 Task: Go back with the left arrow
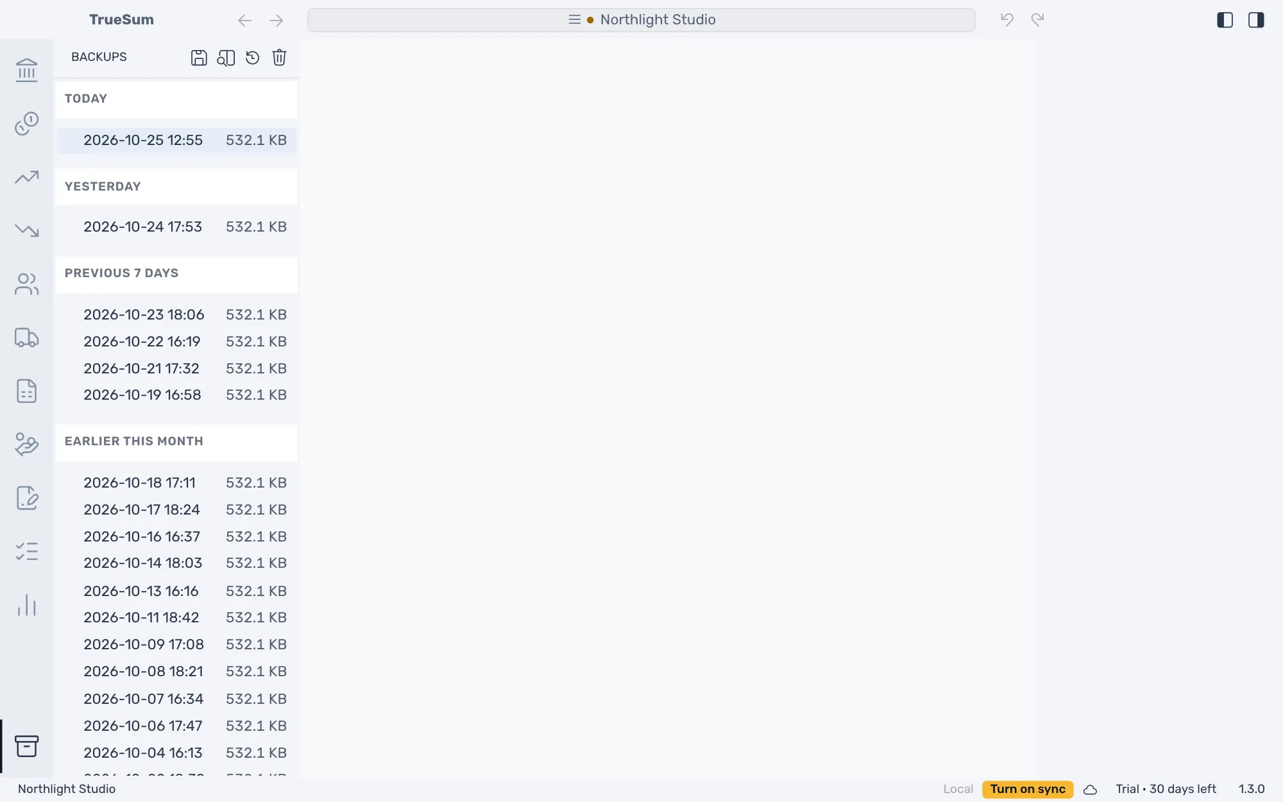(244, 21)
